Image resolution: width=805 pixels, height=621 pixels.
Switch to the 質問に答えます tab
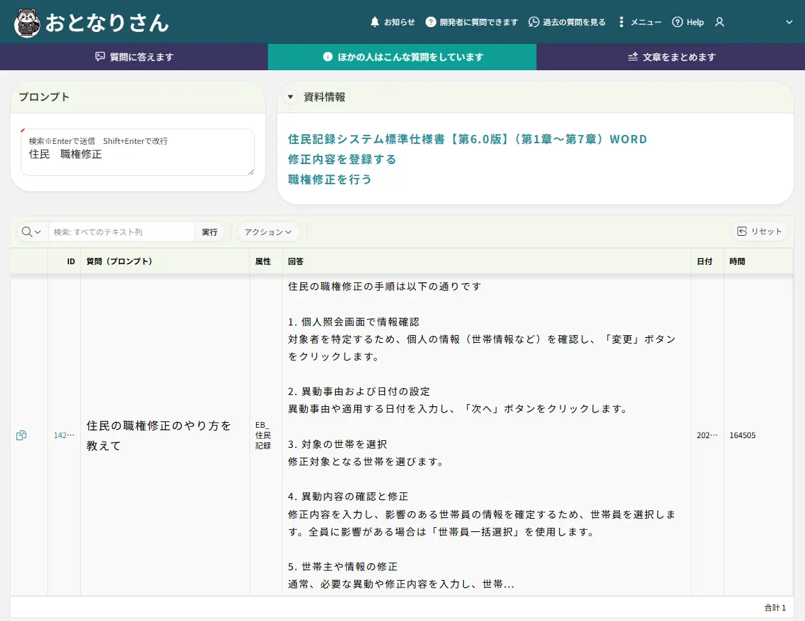click(134, 57)
